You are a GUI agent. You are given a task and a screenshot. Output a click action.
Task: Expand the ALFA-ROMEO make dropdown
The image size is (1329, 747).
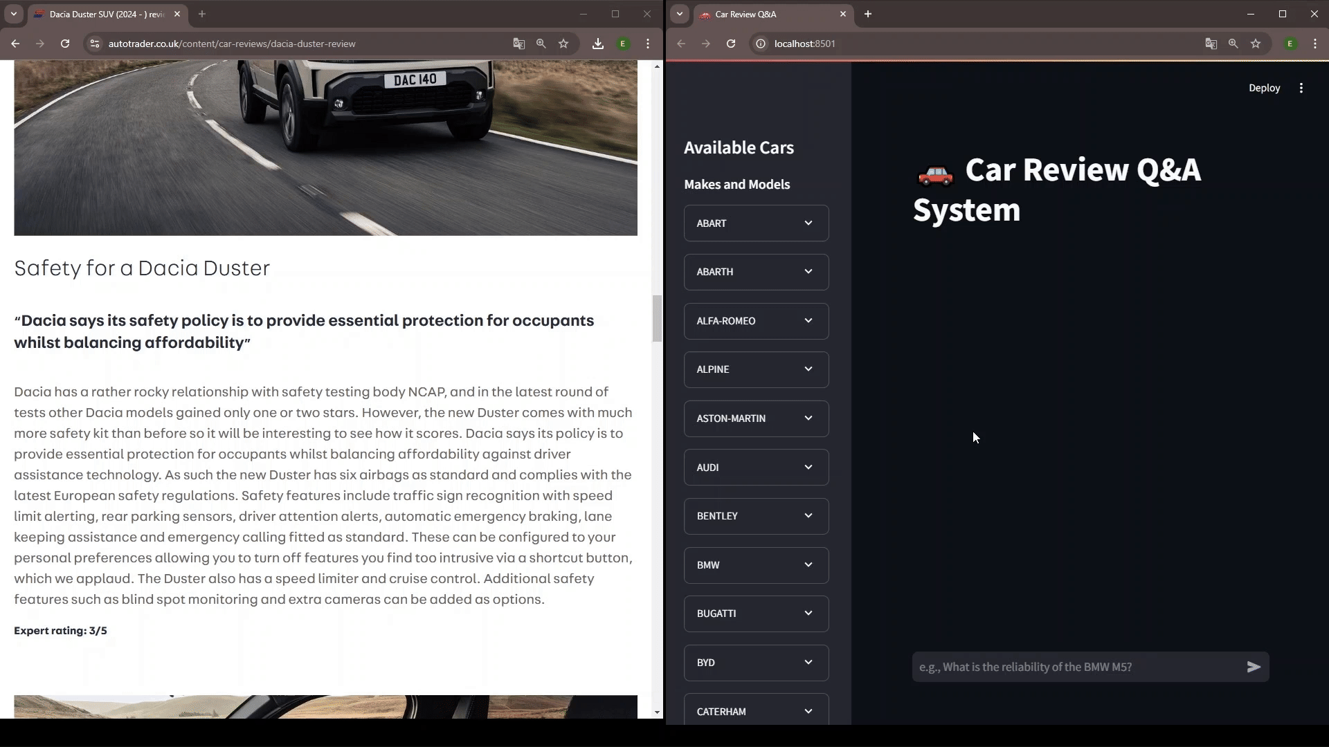click(x=756, y=321)
